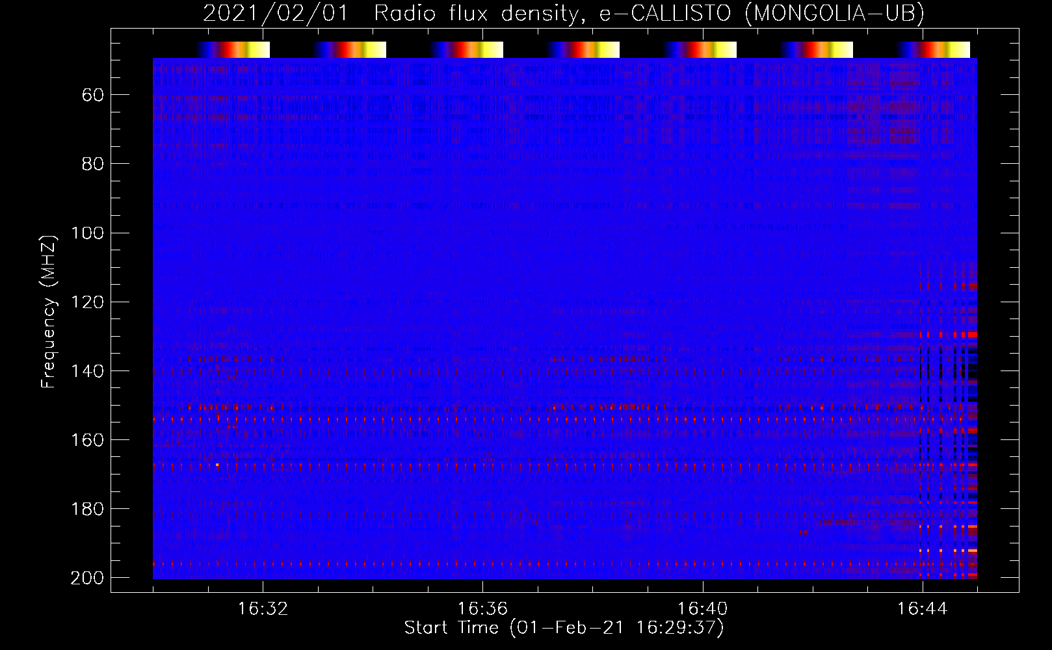This screenshot has width=1052, height=650.
Task: Click the 60 frequency tick label
Action: [x=93, y=96]
